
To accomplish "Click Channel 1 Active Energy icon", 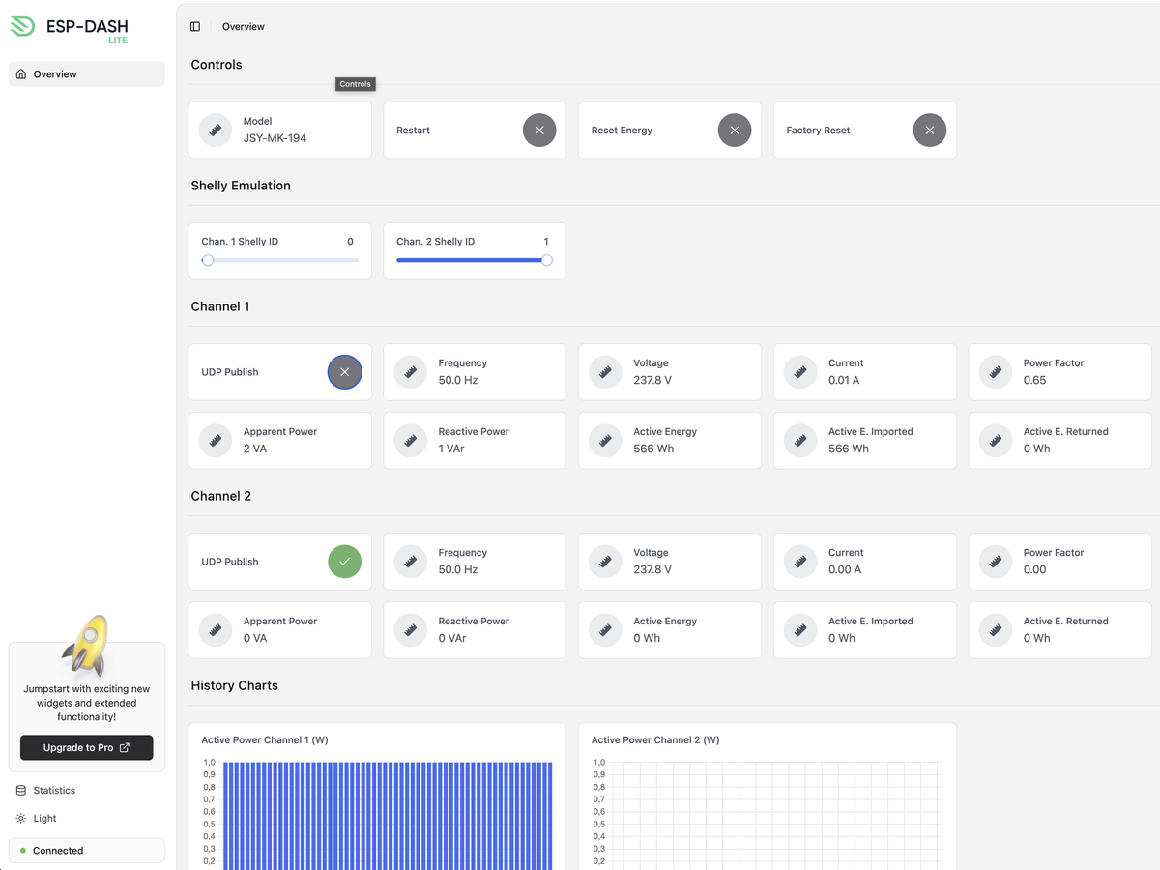I will point(605,440).
